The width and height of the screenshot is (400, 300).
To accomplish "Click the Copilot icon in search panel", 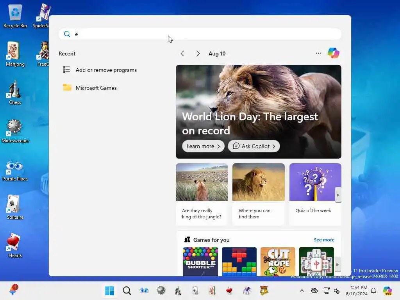I will click(x=334, y=53).
